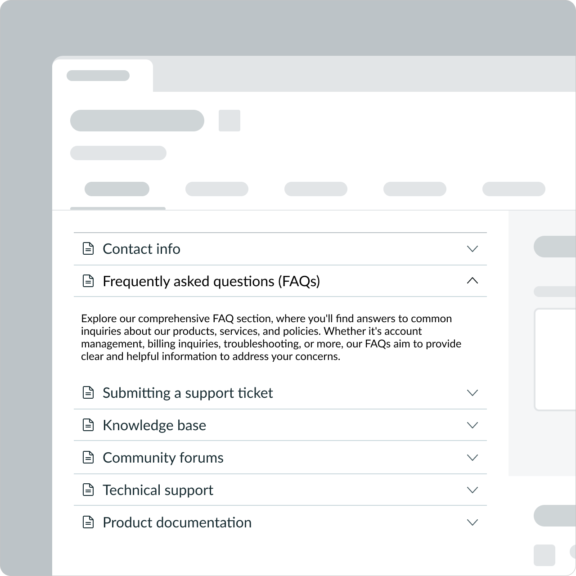Open the Community forums section
This screenshot has width=576, height=576.
(472, 458)
